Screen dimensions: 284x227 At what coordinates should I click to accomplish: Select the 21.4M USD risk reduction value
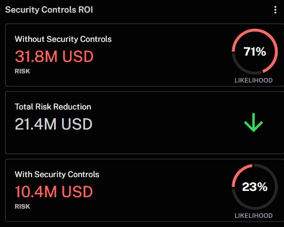point(53,124)
